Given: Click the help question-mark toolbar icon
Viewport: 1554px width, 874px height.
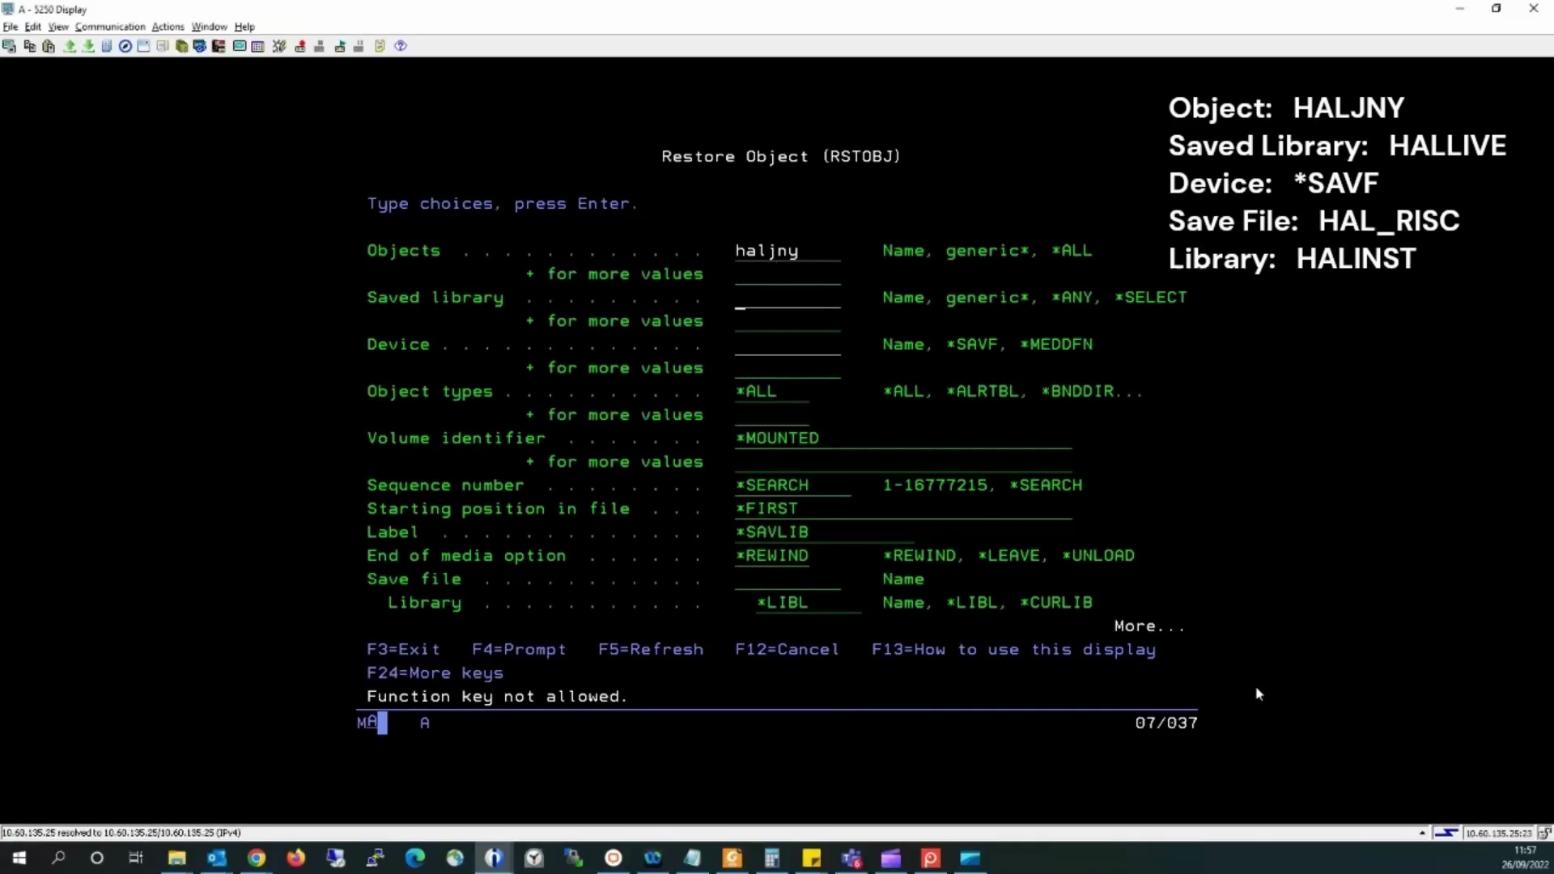Looking at the screenshot, I should [401, 46].
